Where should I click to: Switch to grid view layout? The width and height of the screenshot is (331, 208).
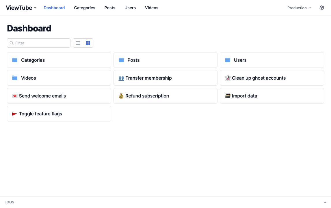[88, 43]
